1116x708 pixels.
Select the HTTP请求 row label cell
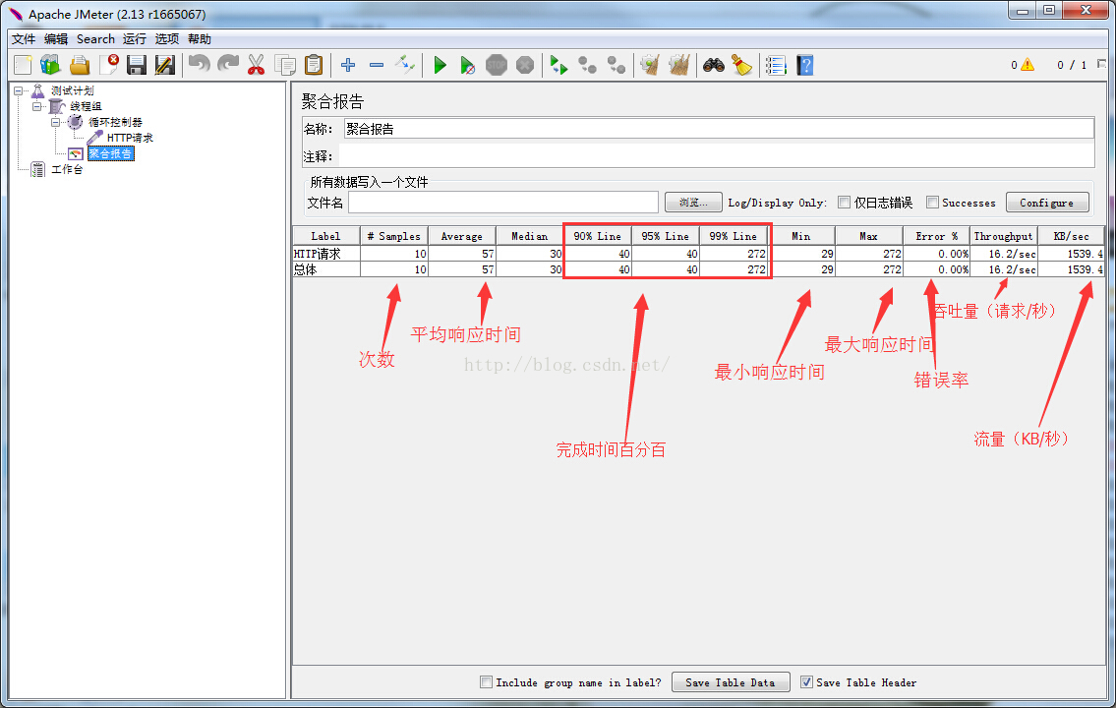(326, 254)
